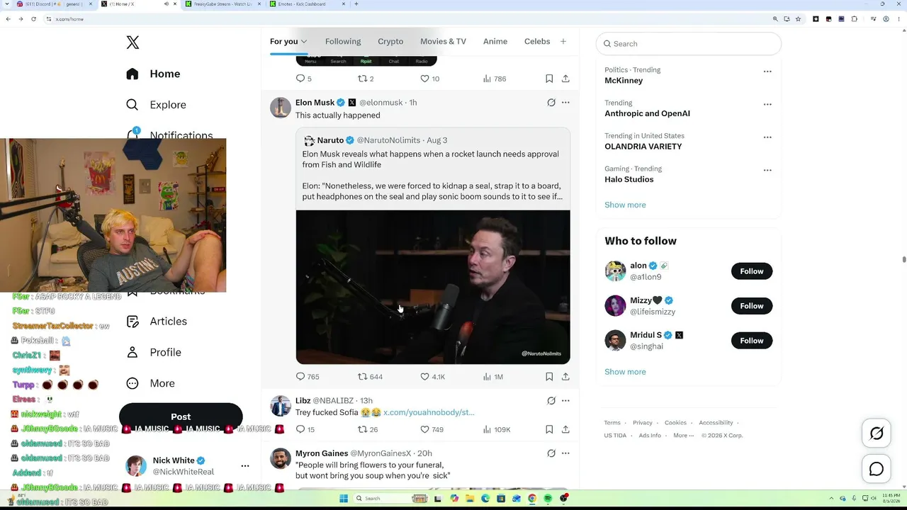This screenshot has height=510, width=907.
Task: Follow Mizzy @lifeismizzy
Action: [x=752, y=306]
